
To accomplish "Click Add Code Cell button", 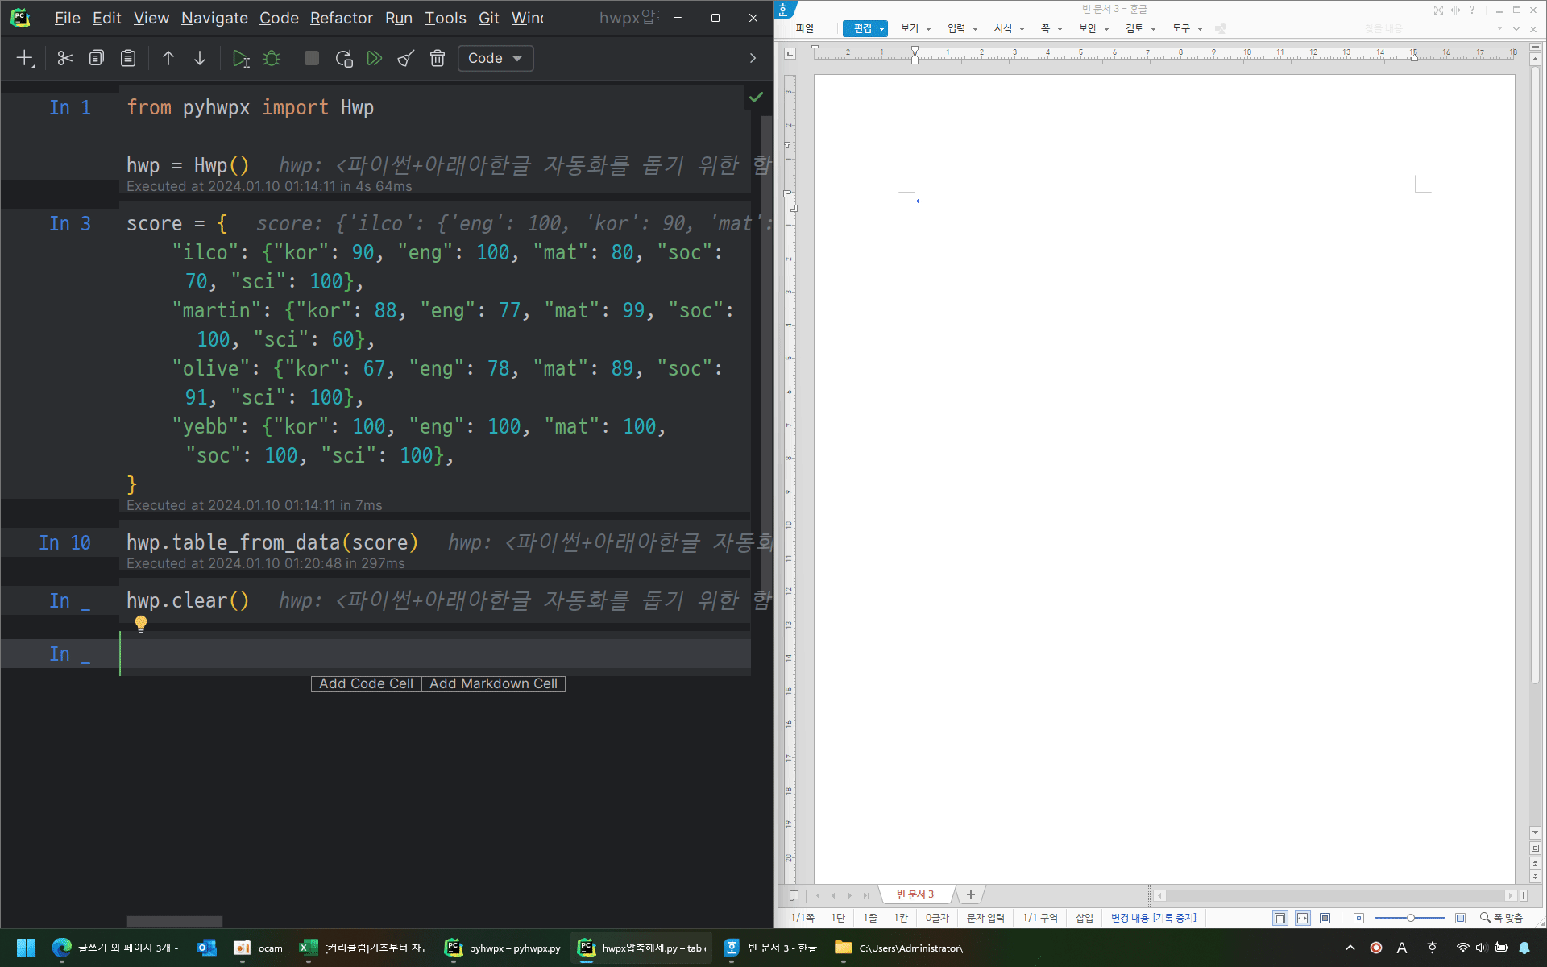I will click(366, 683).
